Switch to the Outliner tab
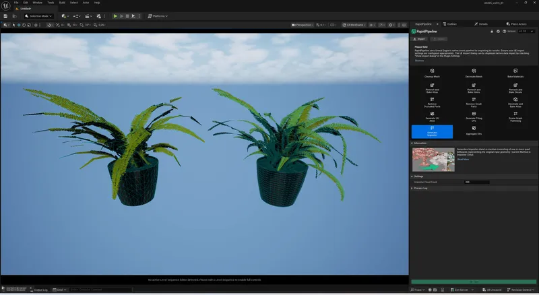 451,24
